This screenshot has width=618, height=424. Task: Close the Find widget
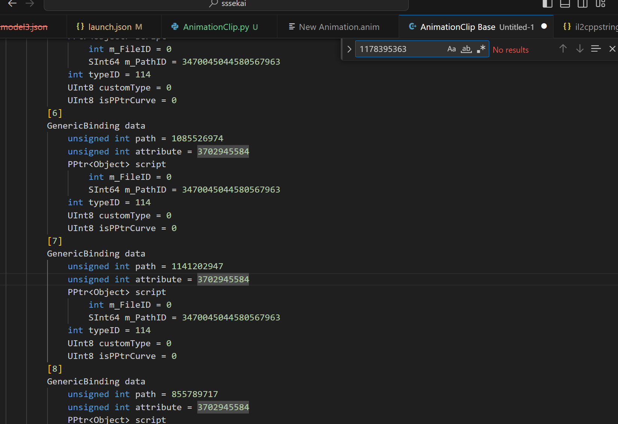612,49
